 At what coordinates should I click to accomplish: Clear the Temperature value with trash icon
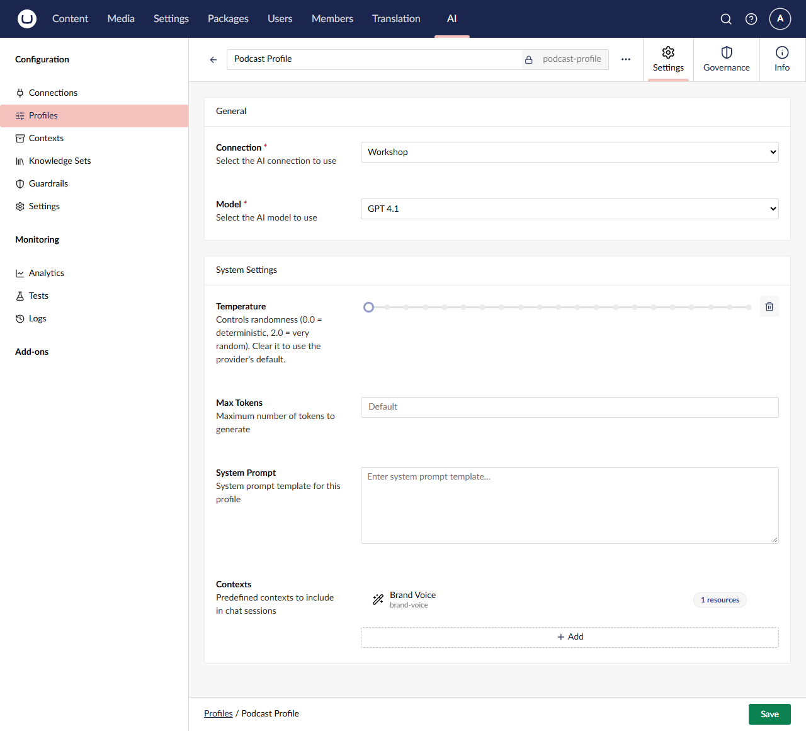pos(769,307)
